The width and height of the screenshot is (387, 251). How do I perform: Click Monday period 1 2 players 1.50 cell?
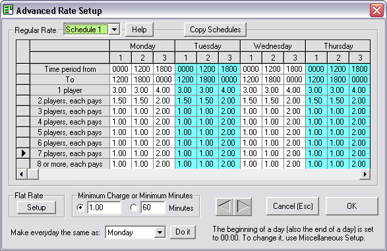[x=121, y=101]
